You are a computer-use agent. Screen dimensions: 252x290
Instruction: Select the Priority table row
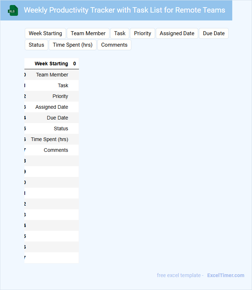click(51, 96)
